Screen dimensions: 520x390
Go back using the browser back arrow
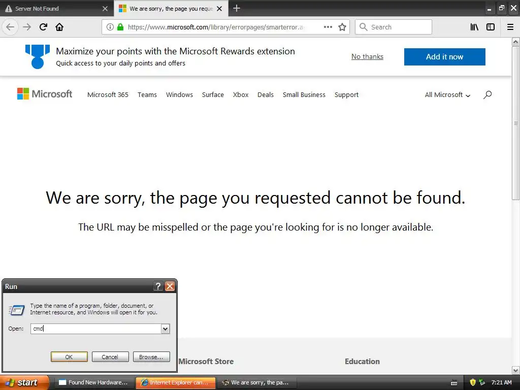click(x=10, y=27)
